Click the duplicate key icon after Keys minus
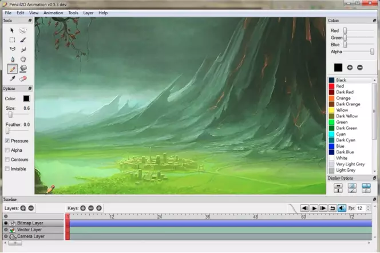Image resolution: width=380 pixels, height=253 pixels. click(99, 208)
